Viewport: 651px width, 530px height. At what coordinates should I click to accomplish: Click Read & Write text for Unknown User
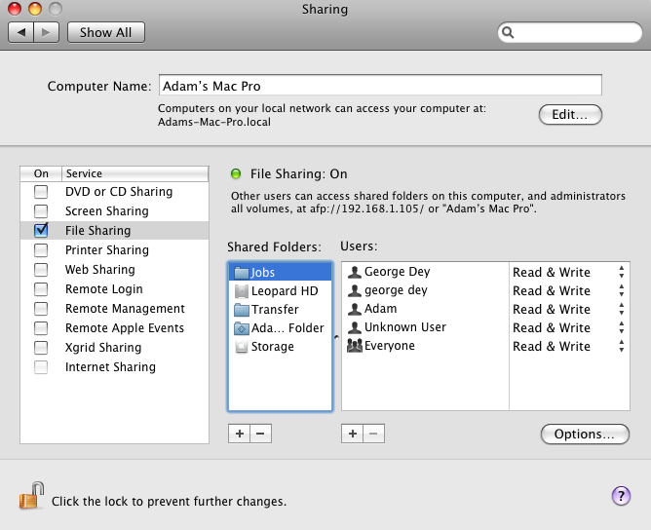point(552,328)
